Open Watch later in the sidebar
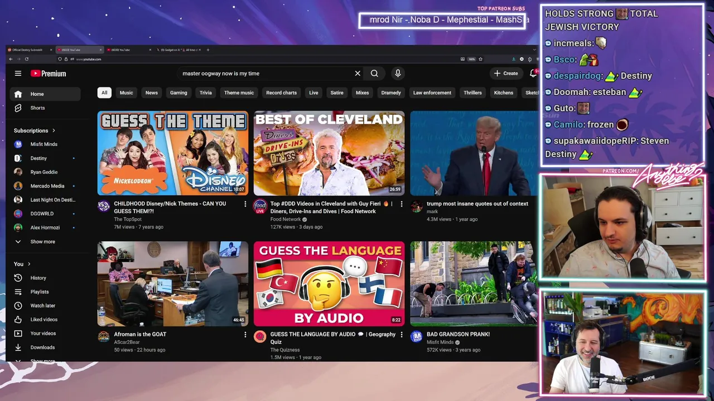Screen dimensions: 714x401 [45, 306]
